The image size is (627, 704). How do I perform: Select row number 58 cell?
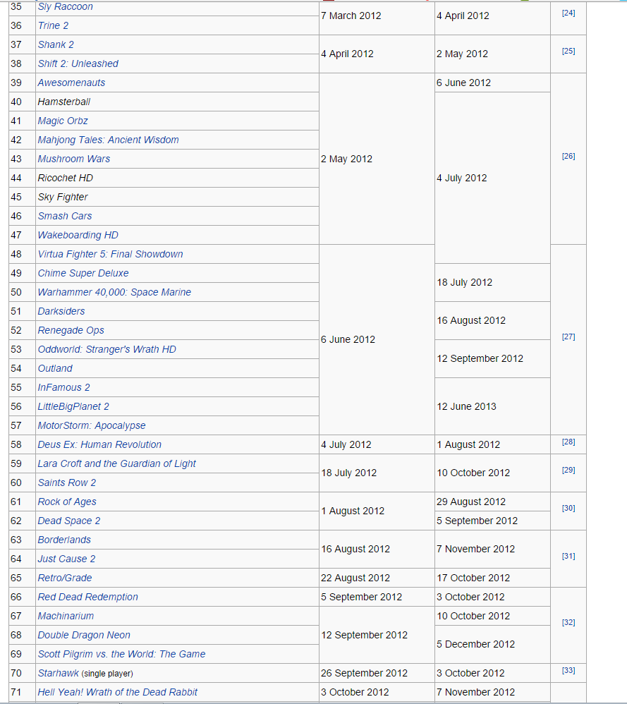(22, 444)
